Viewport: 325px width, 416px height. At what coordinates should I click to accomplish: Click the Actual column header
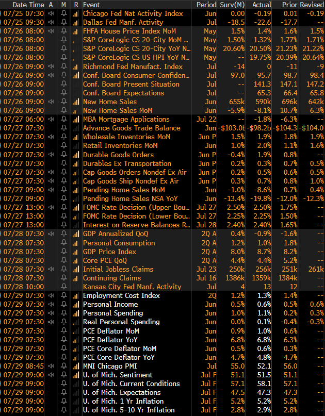tap(262, 5)
